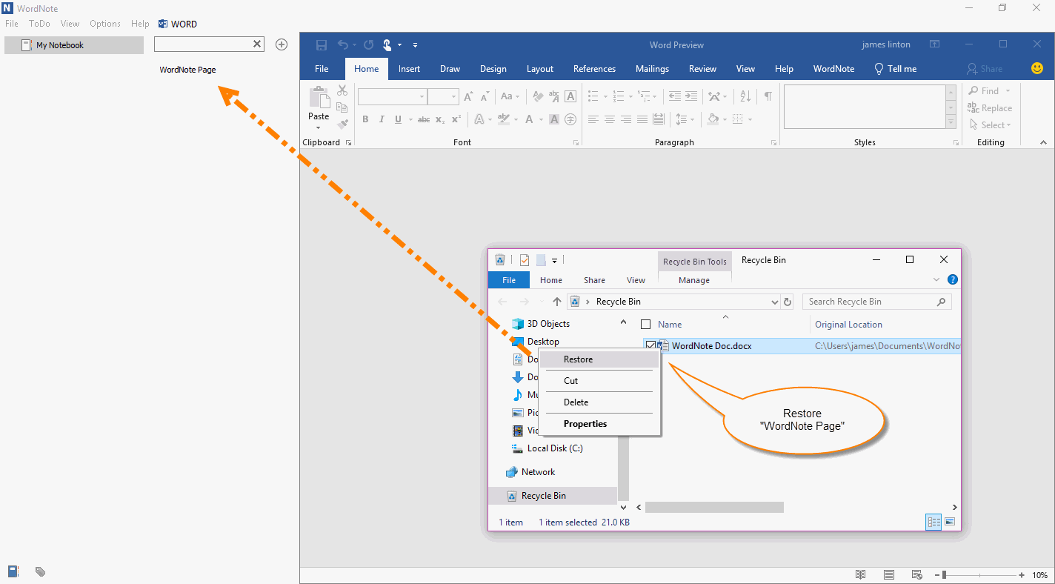Click the Show paragraph marks icon
The height and width of the screenshot is (584, 1055).
pos(768,96)
